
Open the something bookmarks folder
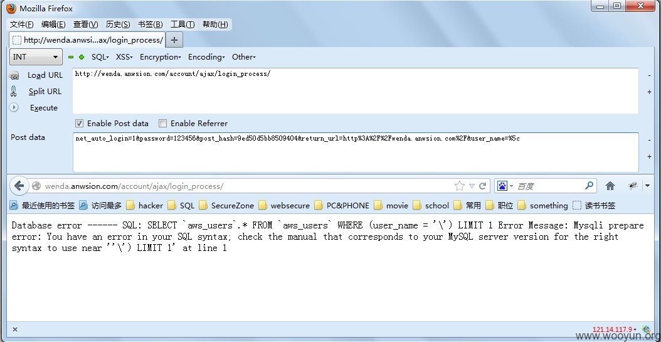(542, 205)
